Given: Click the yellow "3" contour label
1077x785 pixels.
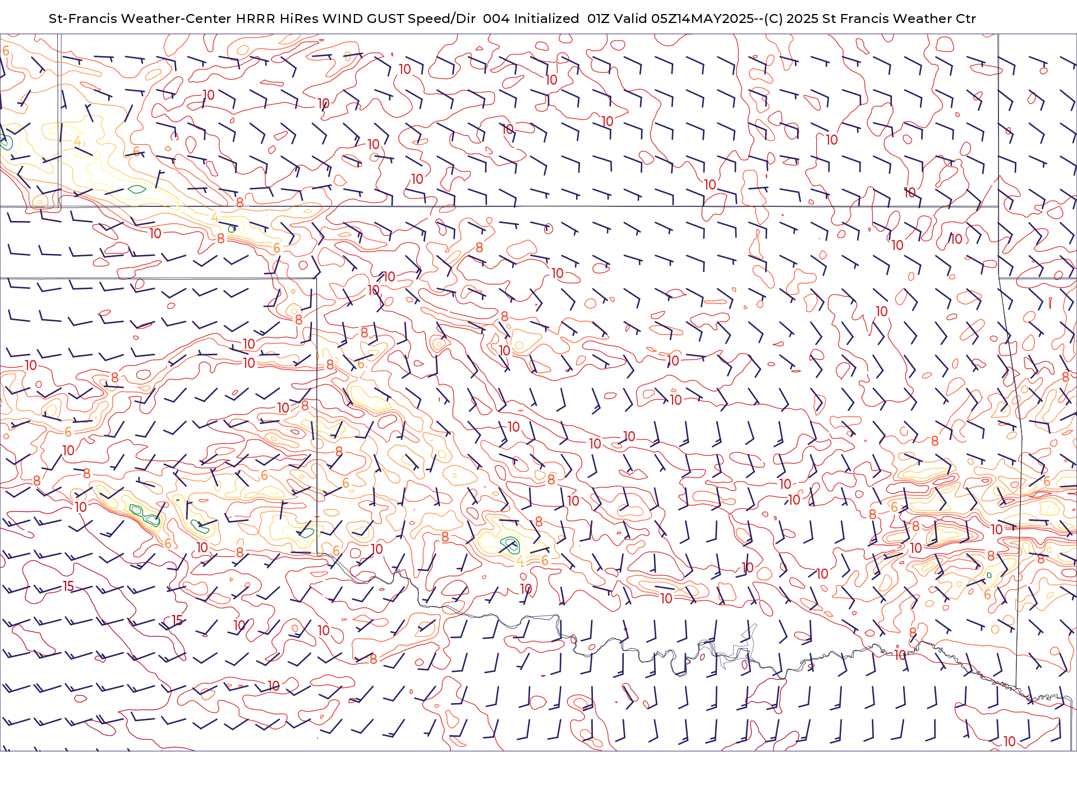Looking at the screenshot, I should [177, 207].
